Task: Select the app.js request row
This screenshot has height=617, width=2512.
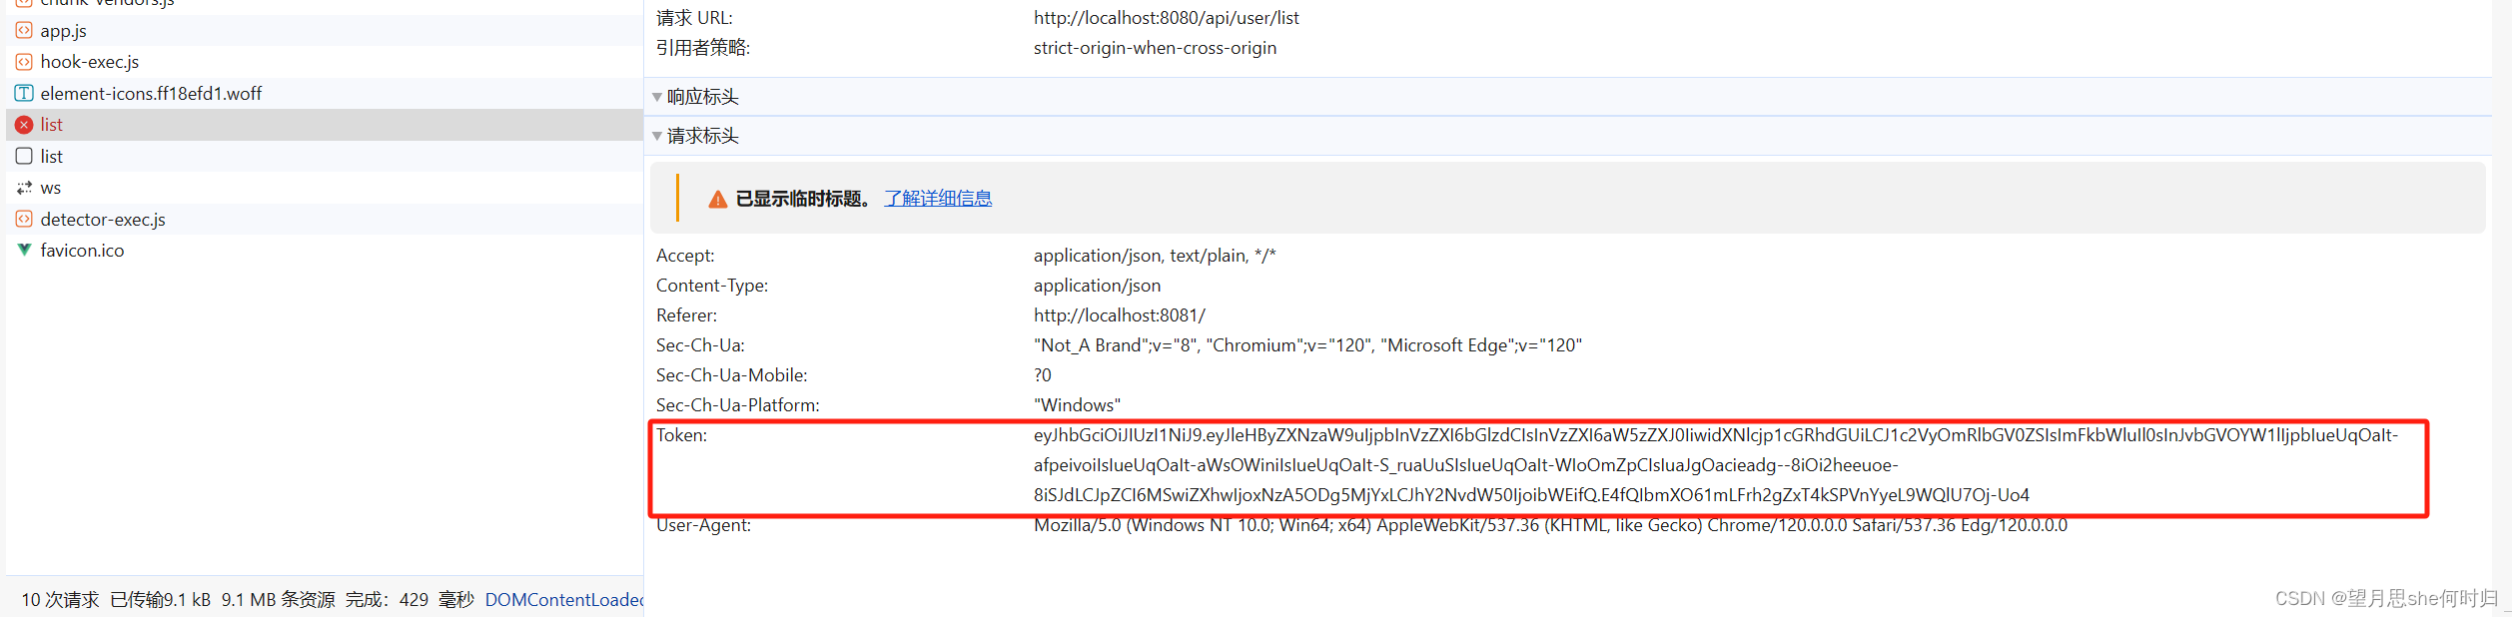Action: coord(325,31)
